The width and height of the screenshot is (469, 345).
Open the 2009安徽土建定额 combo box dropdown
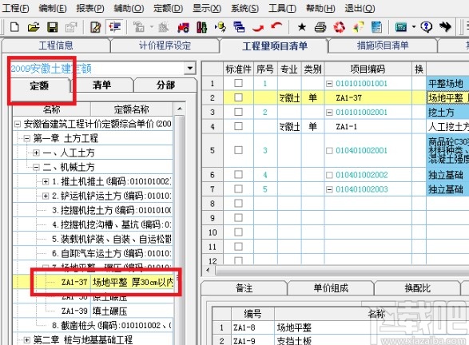click(189, 68)
